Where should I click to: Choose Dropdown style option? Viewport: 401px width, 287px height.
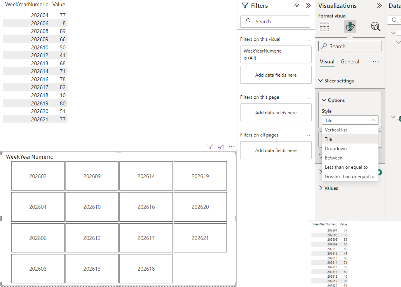350,149
